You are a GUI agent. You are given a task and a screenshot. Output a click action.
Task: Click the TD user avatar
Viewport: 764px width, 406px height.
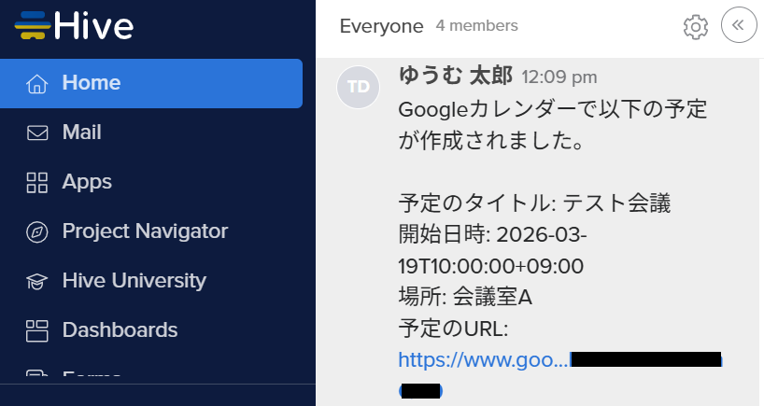click(x=358, y=87)
